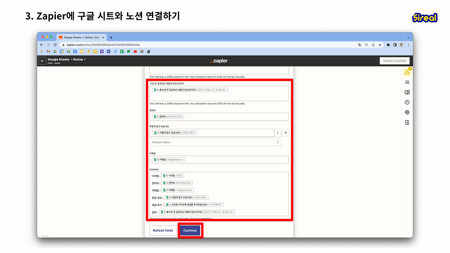This screenshot has height=253, width=450.
Task: Go back with the browser back arrow
Action: click(x=41, y=45)
